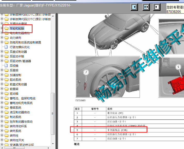
Task: Open the 车轮和轮胎 folder icon
Action: click(6, 28)
